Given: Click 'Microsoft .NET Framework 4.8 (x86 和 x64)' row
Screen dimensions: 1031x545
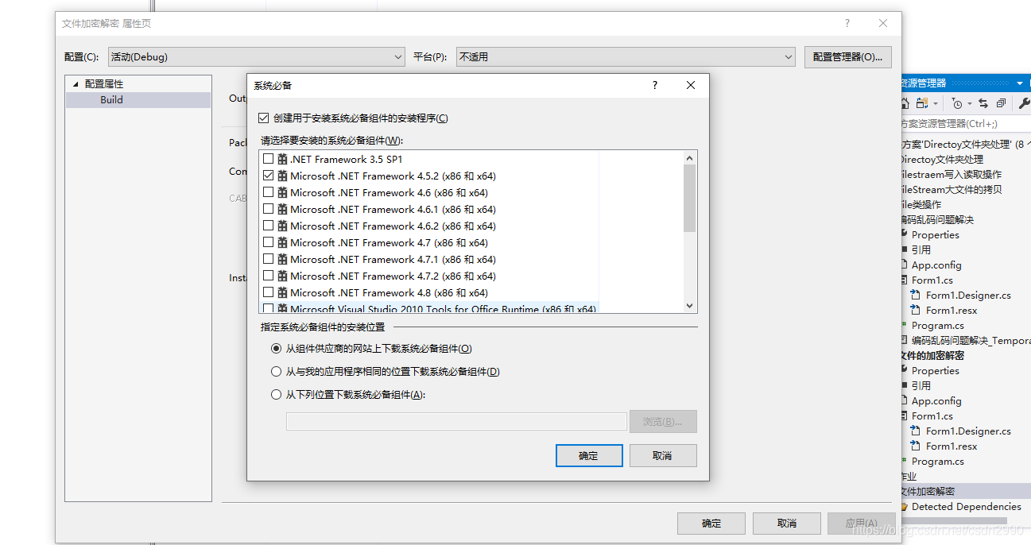Looking at the screenshot, I should click(x=389, y=292).
